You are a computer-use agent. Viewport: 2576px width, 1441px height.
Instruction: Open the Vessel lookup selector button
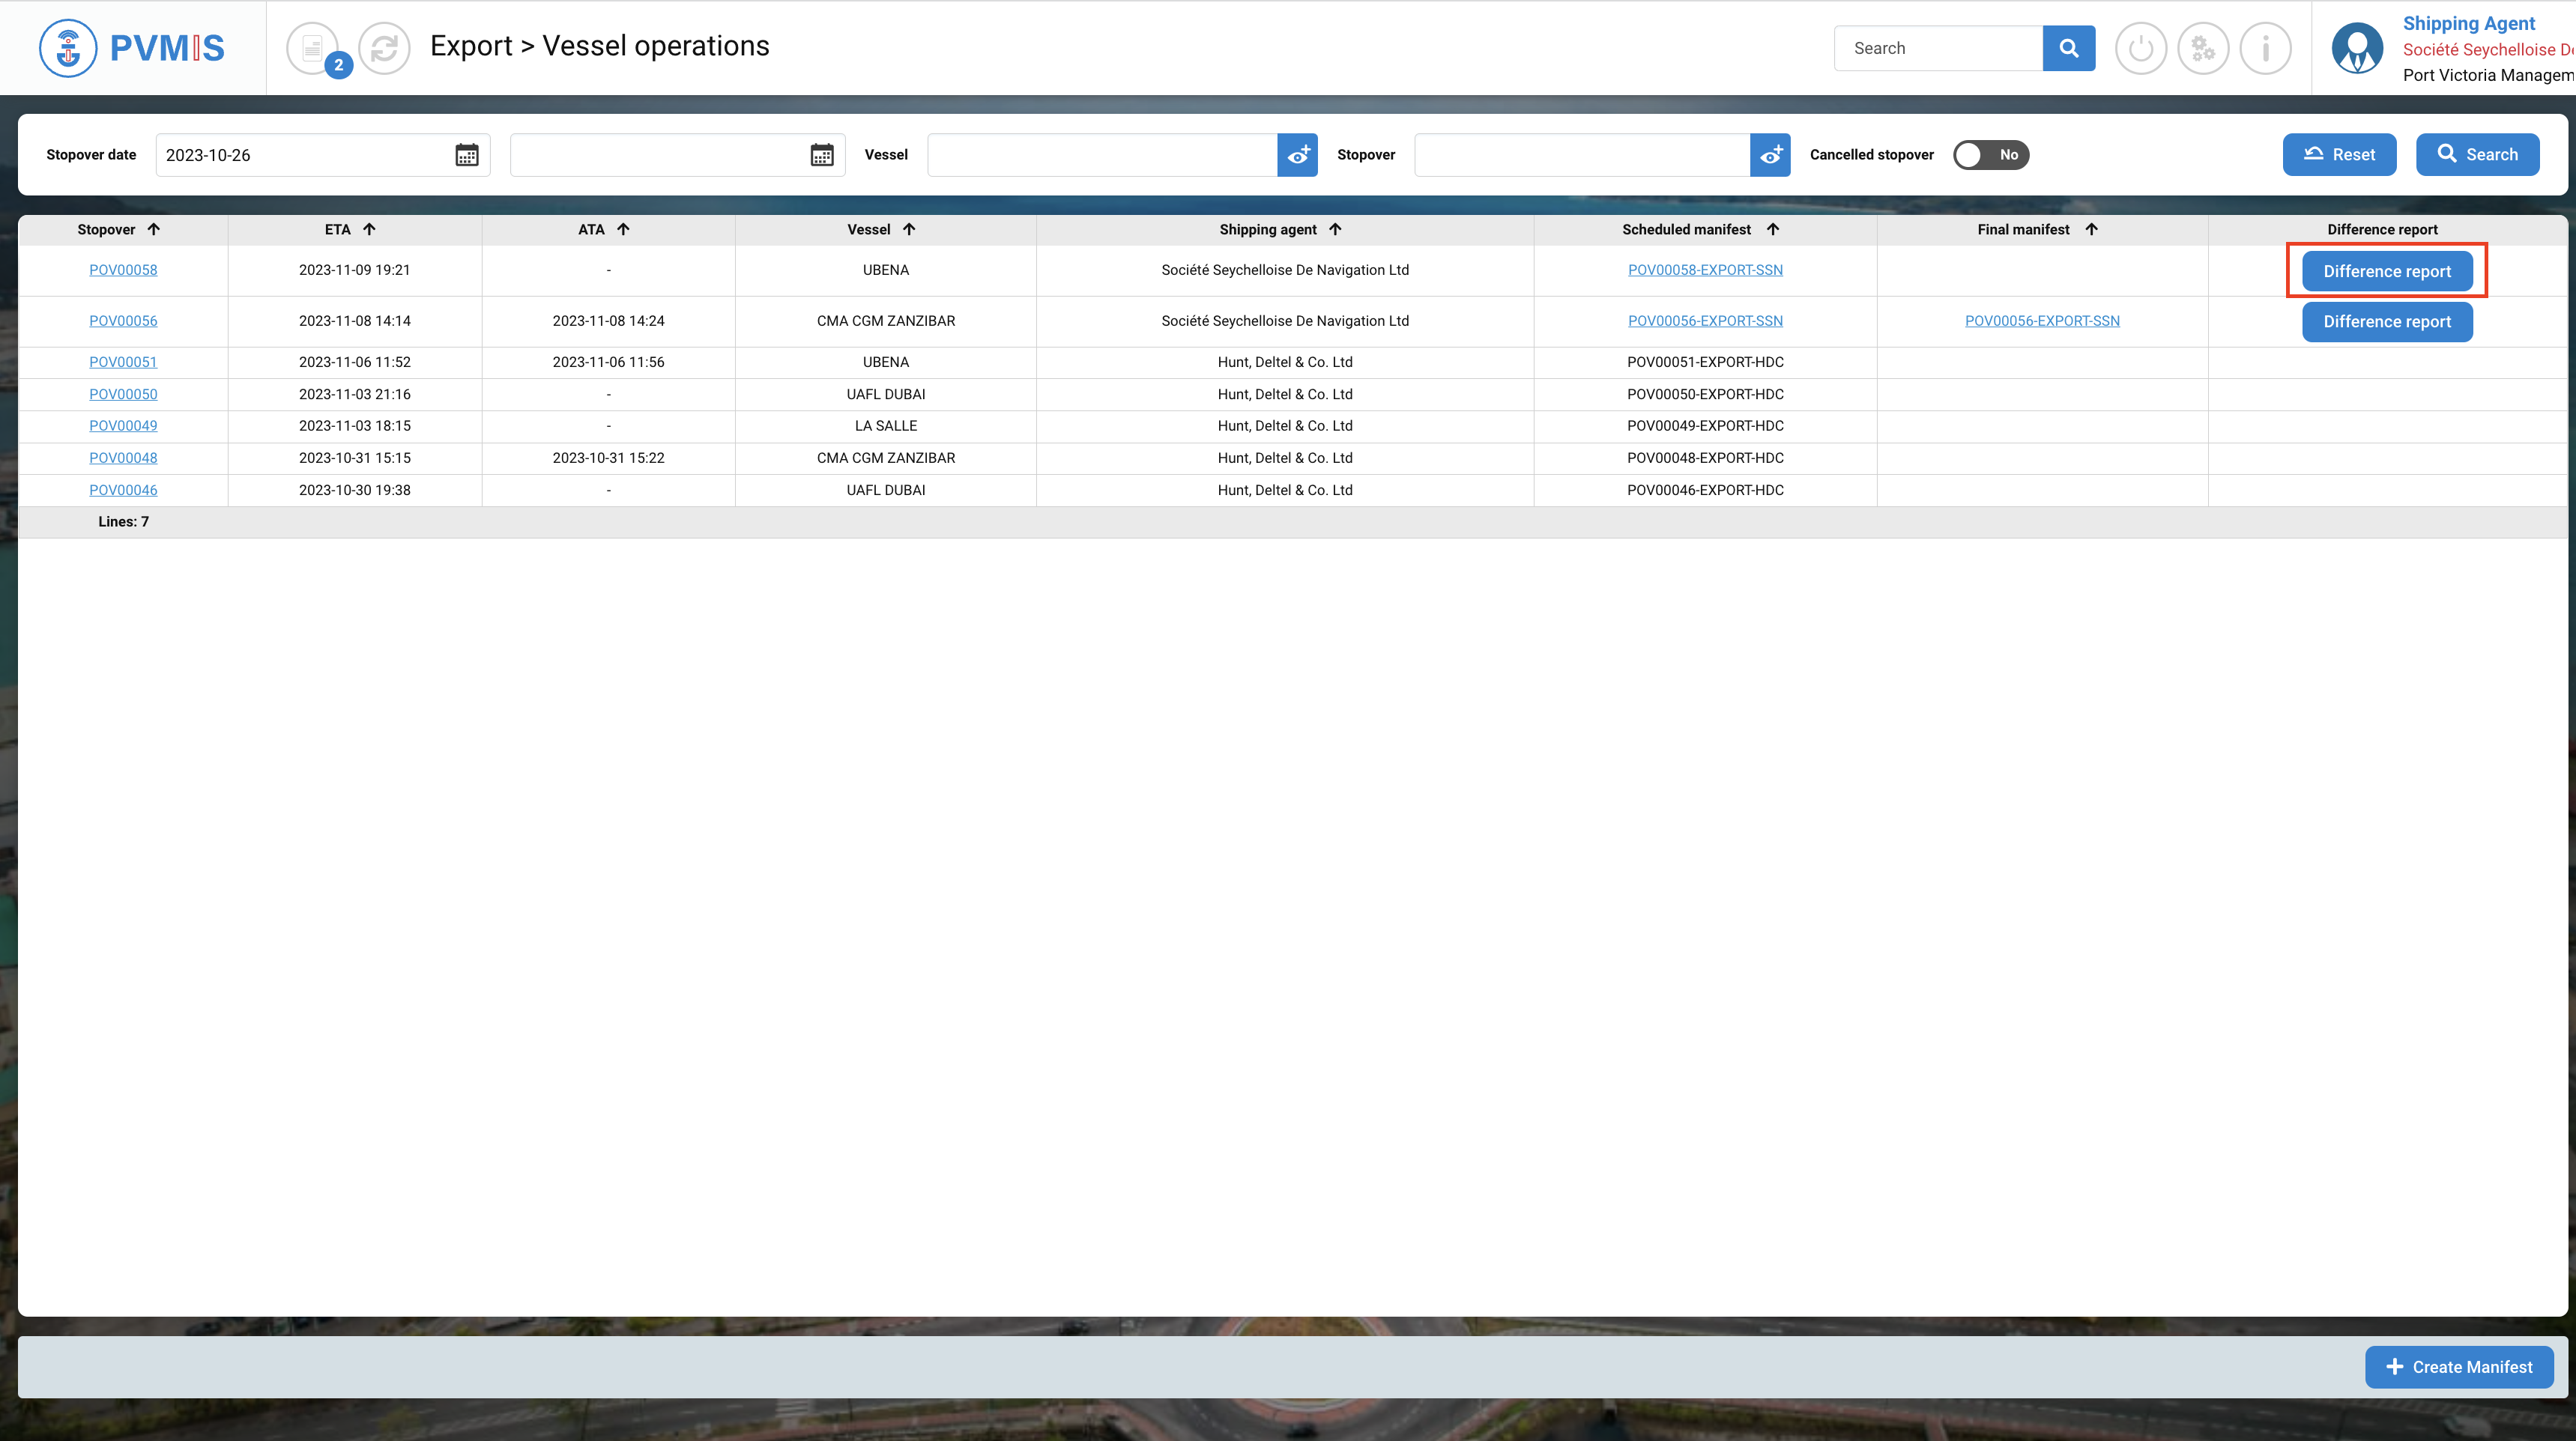pos(1297,155)
